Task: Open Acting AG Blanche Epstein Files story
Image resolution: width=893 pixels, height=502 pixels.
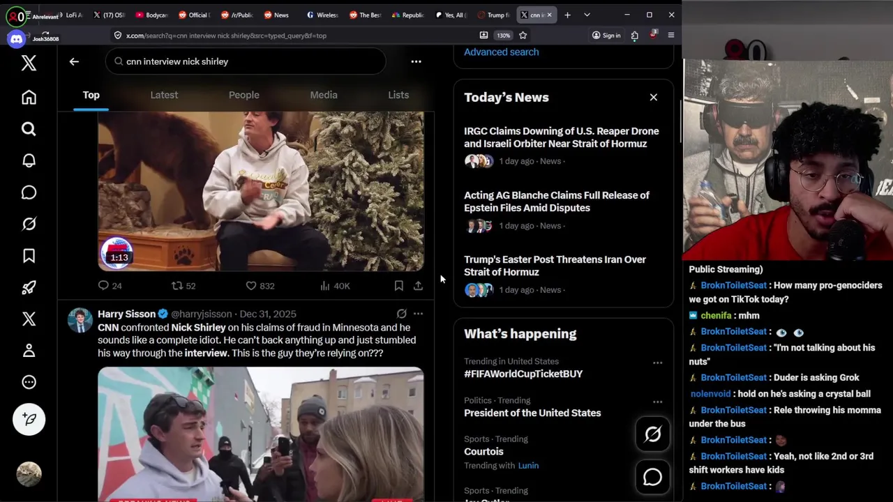Action: pyautogui.click(x=557, y=201)
